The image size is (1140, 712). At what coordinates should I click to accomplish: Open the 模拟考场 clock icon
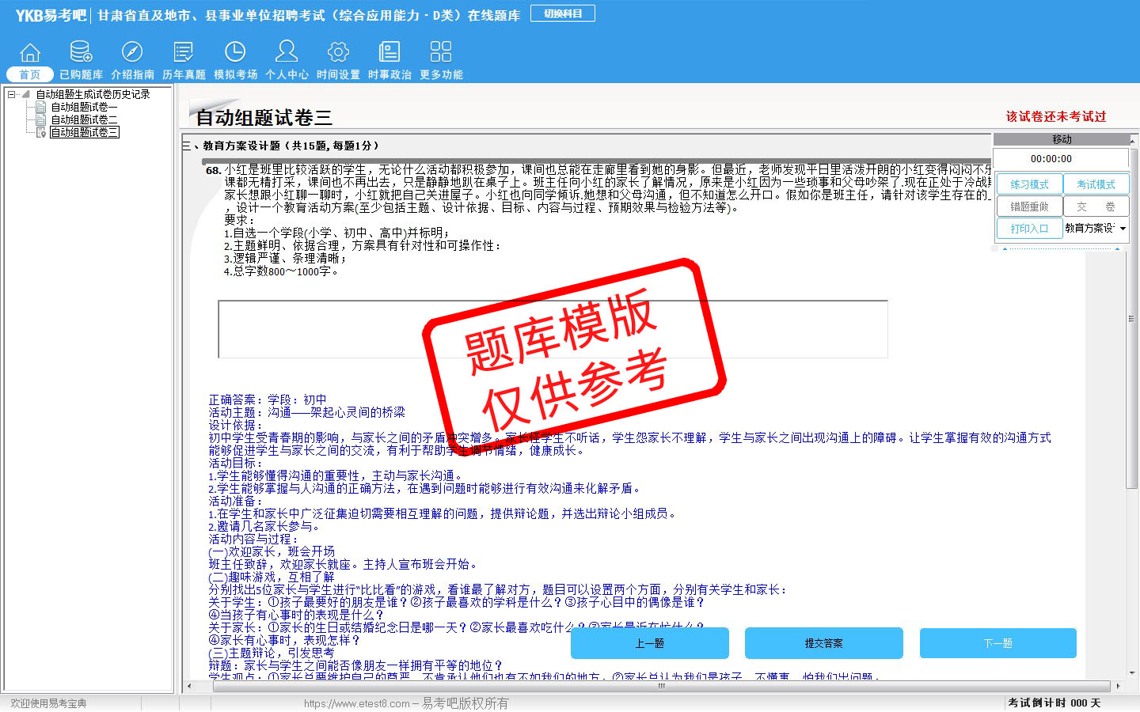point(235,53)
